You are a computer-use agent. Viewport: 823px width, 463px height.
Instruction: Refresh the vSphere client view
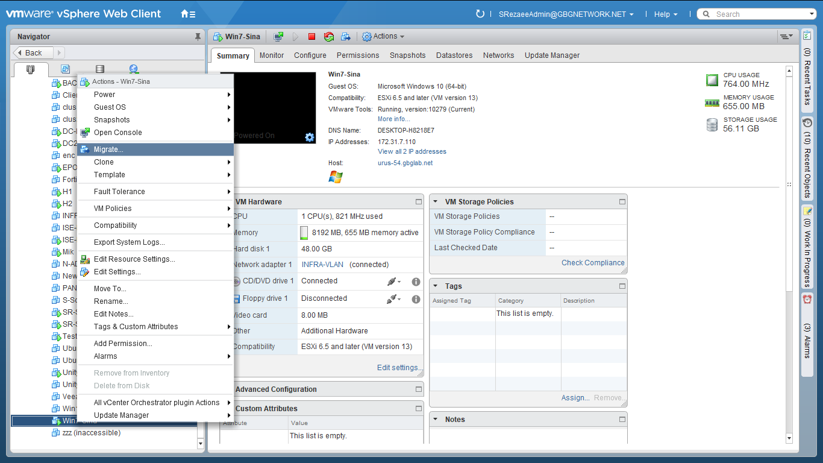click(480, 14)
